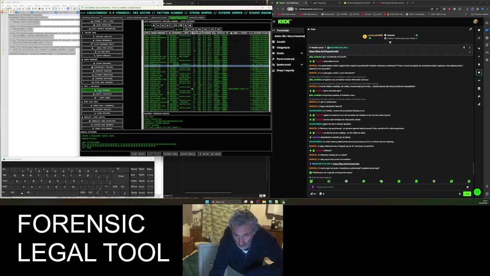
Task: Click [INSTANT ANALYZE] button
Action: pos(102,36)
